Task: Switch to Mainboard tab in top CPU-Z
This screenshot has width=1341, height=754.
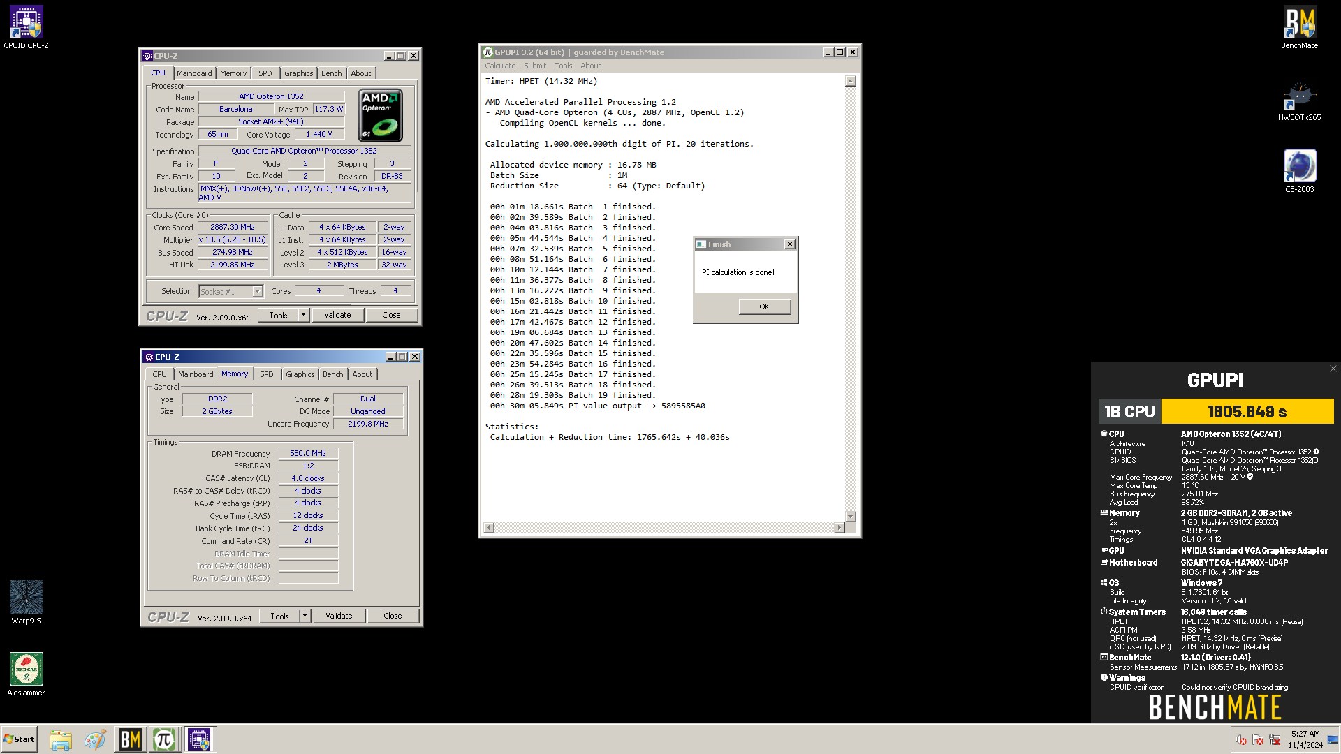Action: tap(194, 73)
